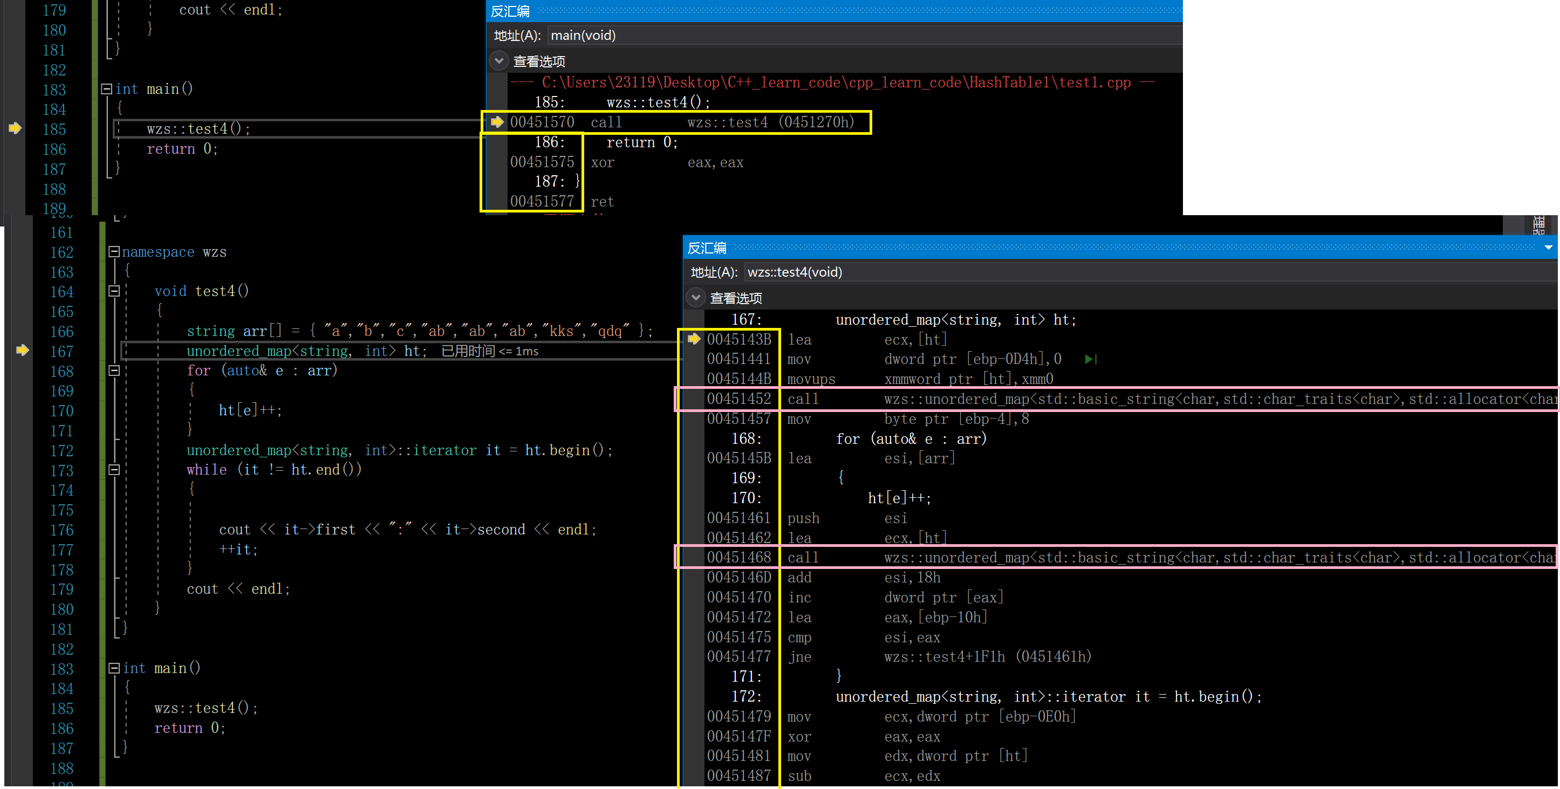Click return 0; at line 186 in top editor

tap(182, 149)
